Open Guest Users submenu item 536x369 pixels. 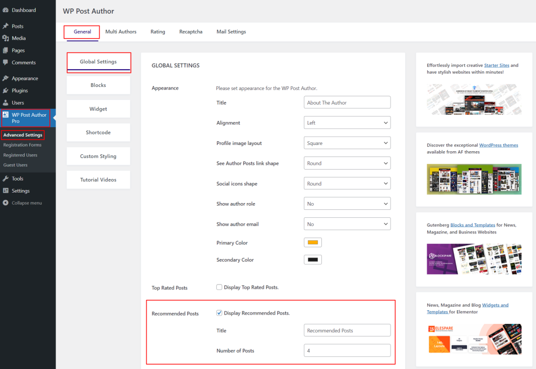point(15,165)
